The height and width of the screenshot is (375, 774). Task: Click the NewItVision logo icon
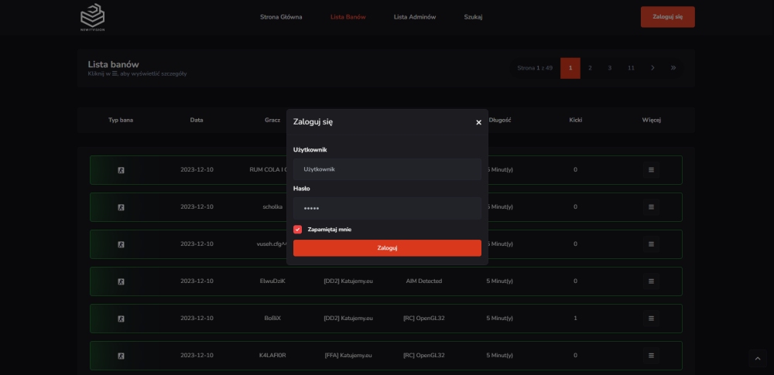pos(92,17)
